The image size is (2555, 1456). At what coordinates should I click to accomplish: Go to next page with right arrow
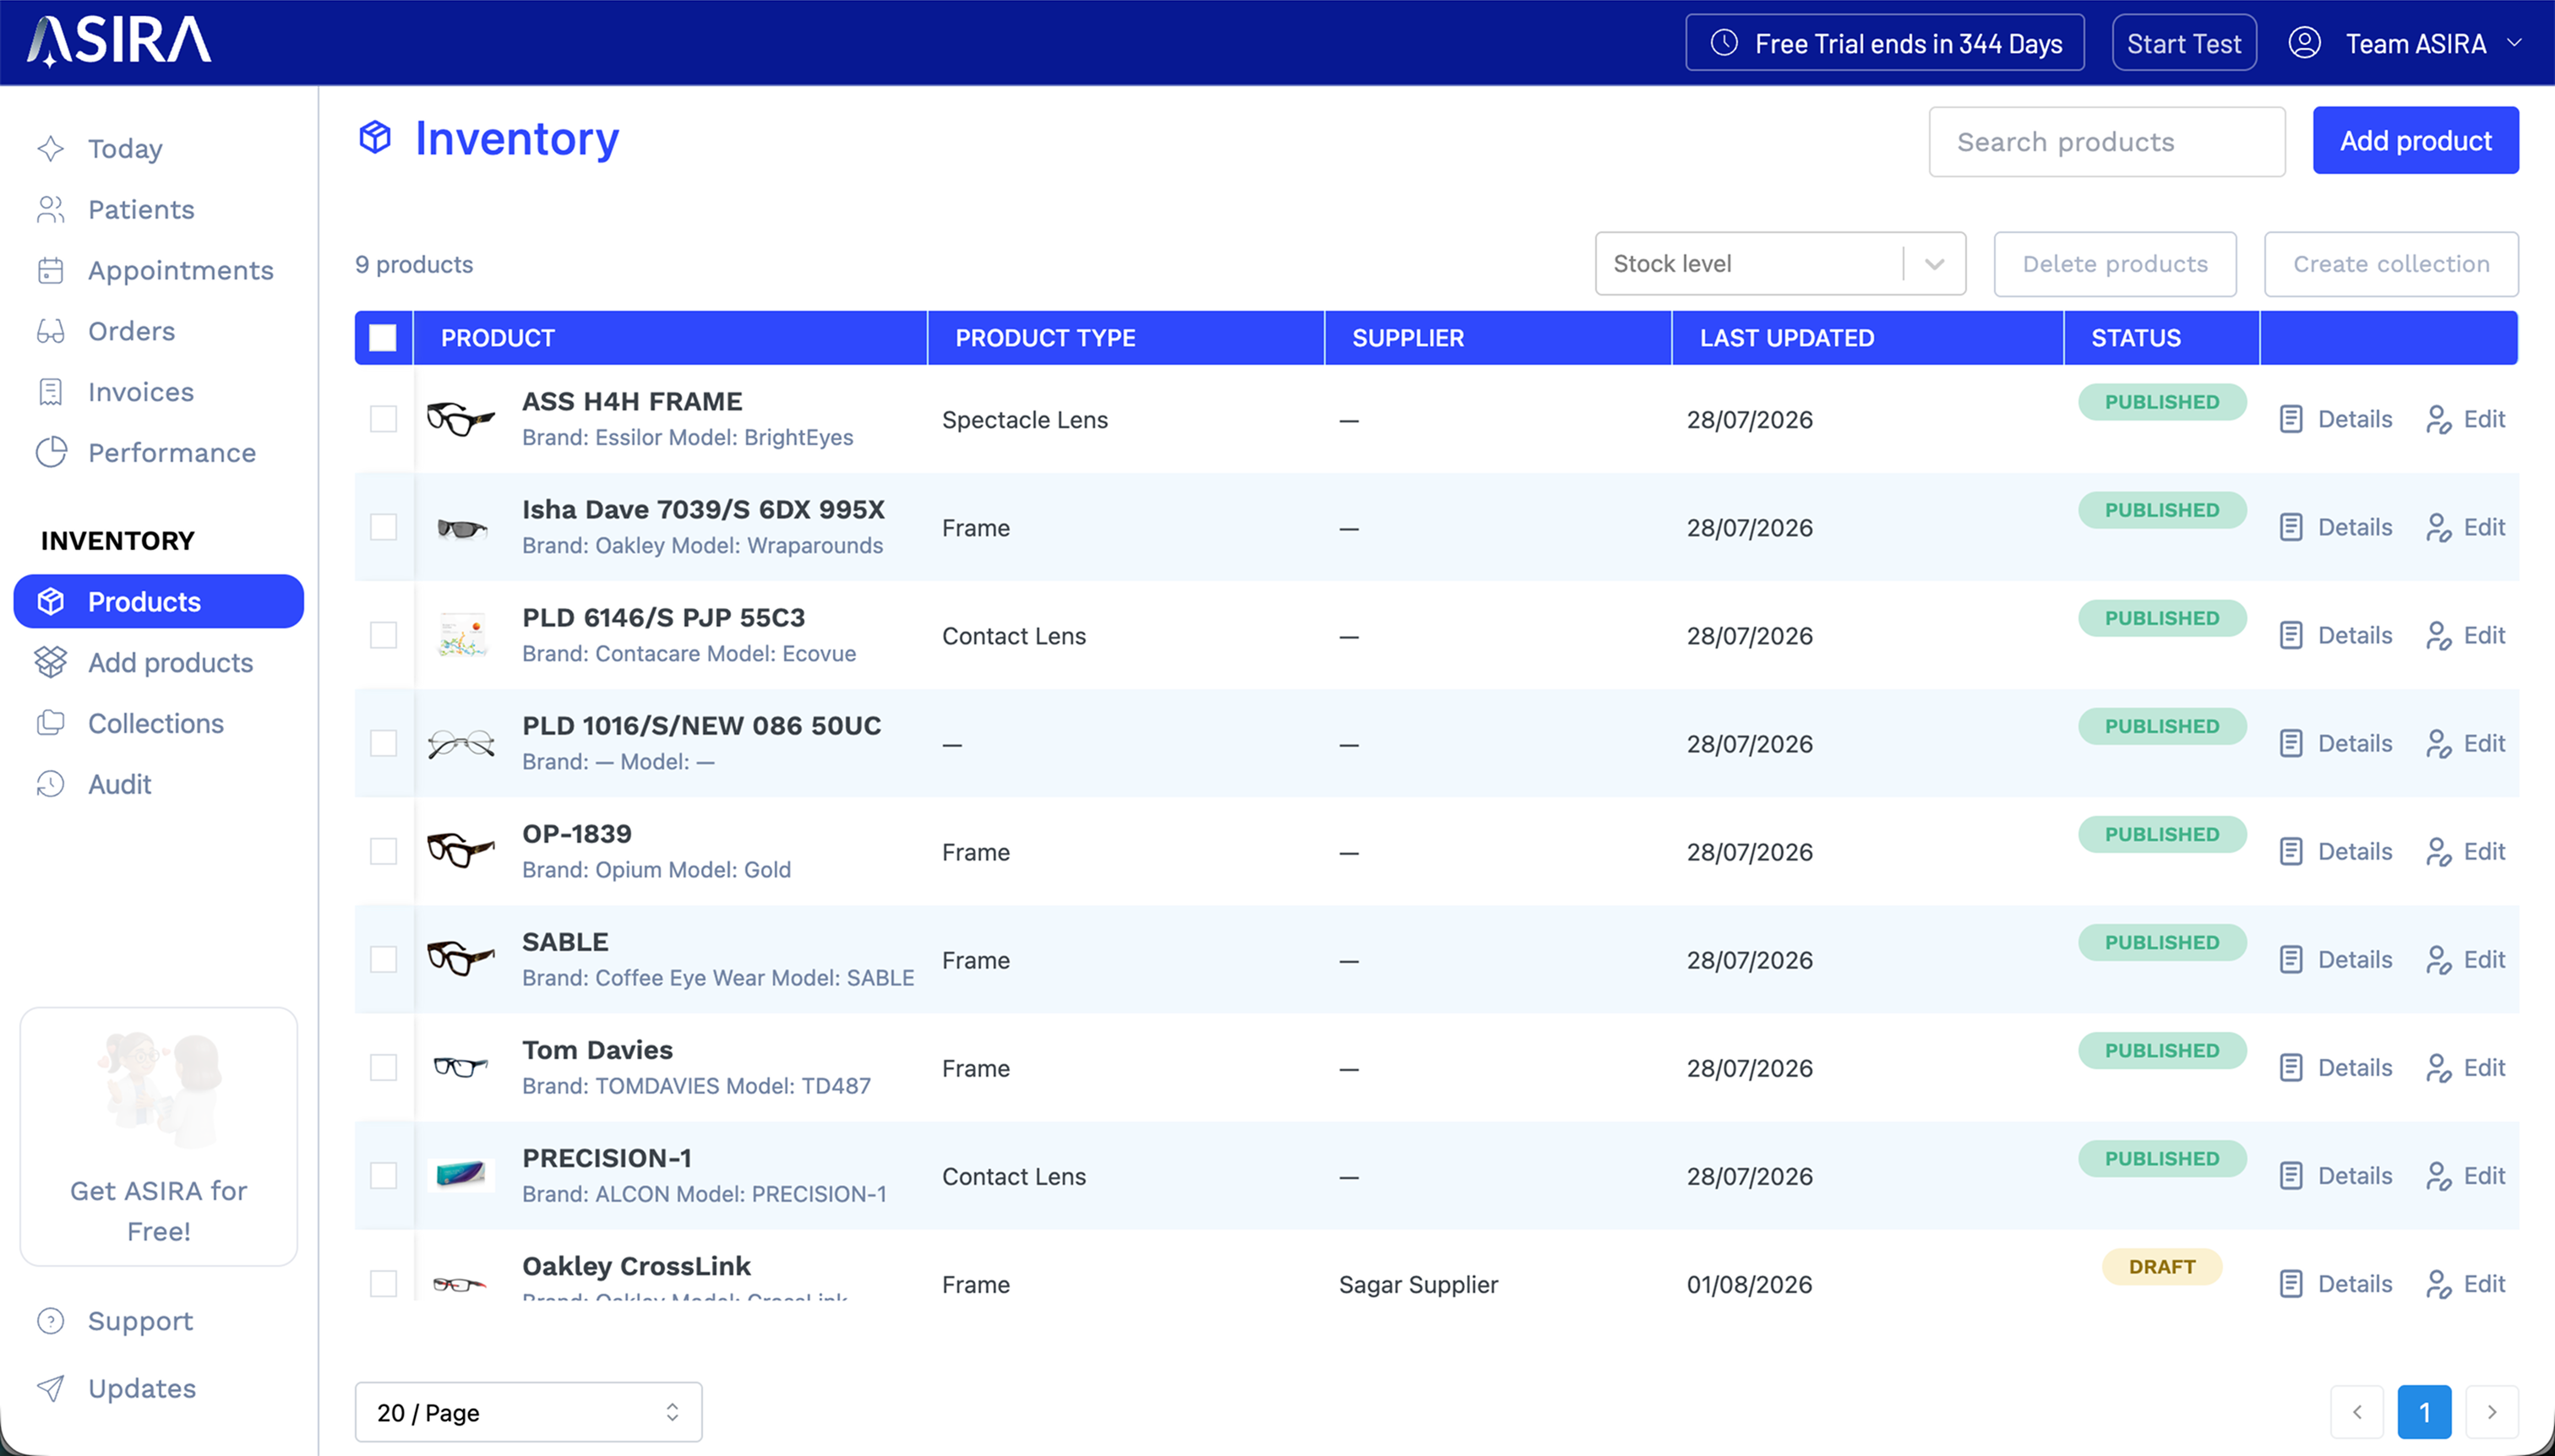point(2492,1412)
